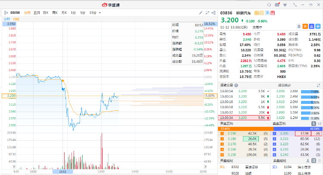Viewport: 323px width, 175px height.
Task: Toggle the 分时 line legend
Action: [x=7, y=19]
